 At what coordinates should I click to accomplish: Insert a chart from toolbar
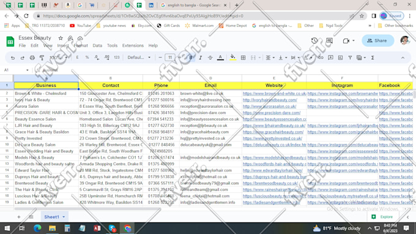(340, 58)
